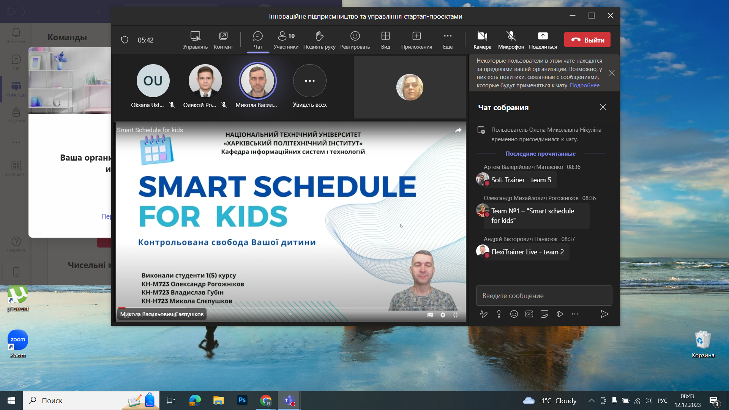Toggle the Камера camera on
This screenshot has width=729, height=410.
pos(482,36)
